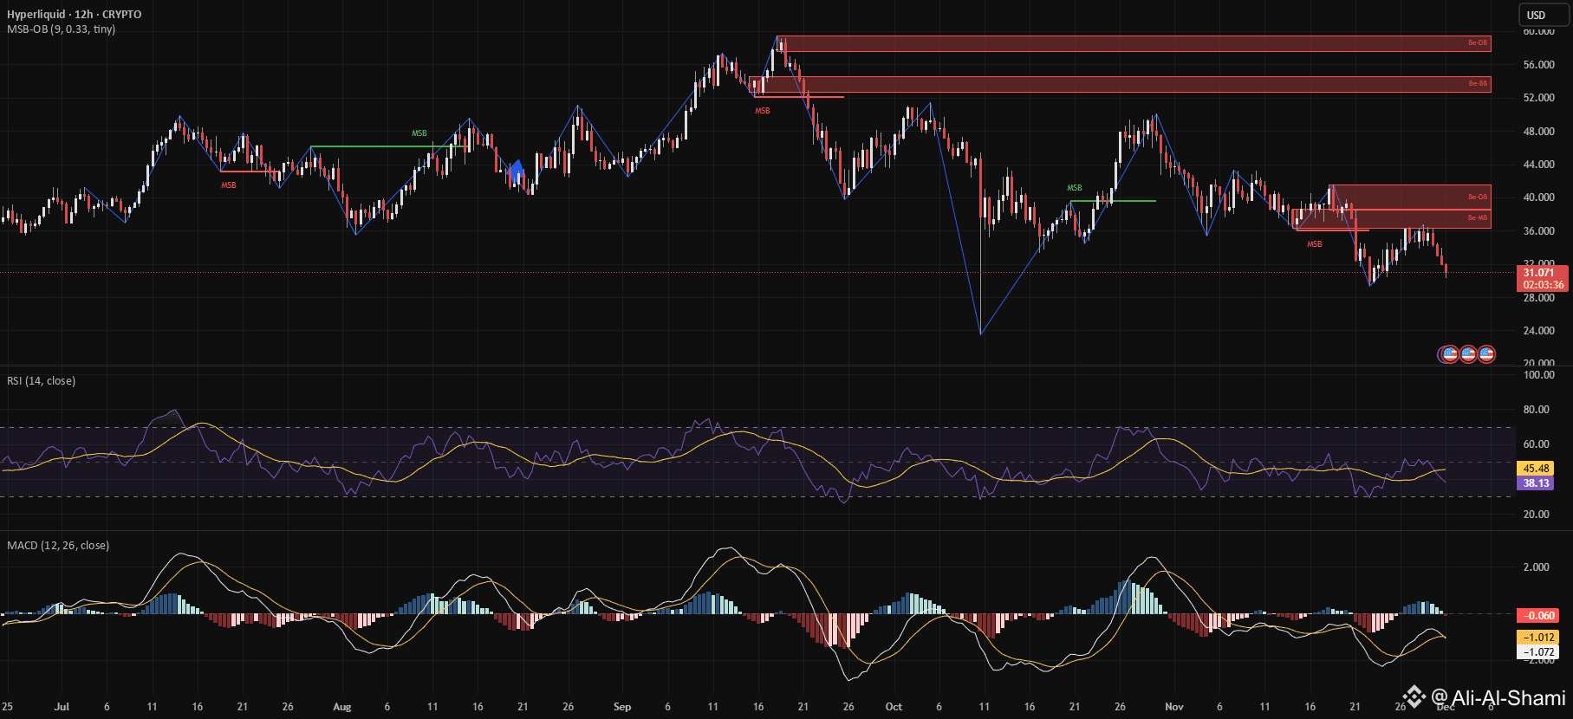Click the blue triangle marker near Aug 21
The image size is (1573, 719).
pyautogui.click(x=517, y=172)
